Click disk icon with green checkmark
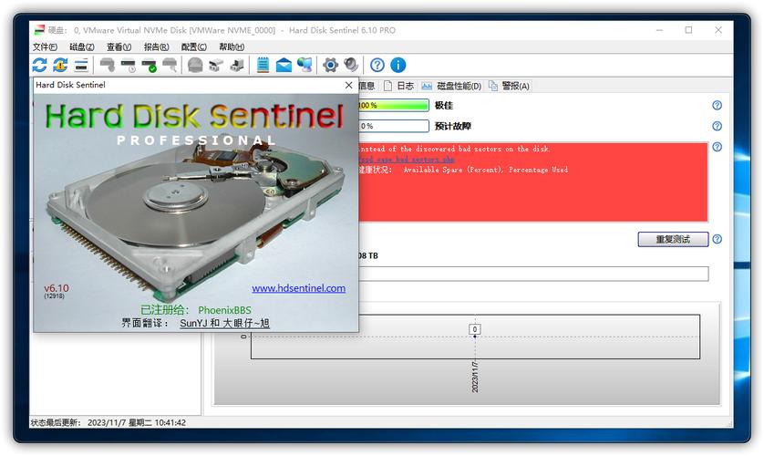The height and width of the screenshot is (456, 764). [150, 65]
